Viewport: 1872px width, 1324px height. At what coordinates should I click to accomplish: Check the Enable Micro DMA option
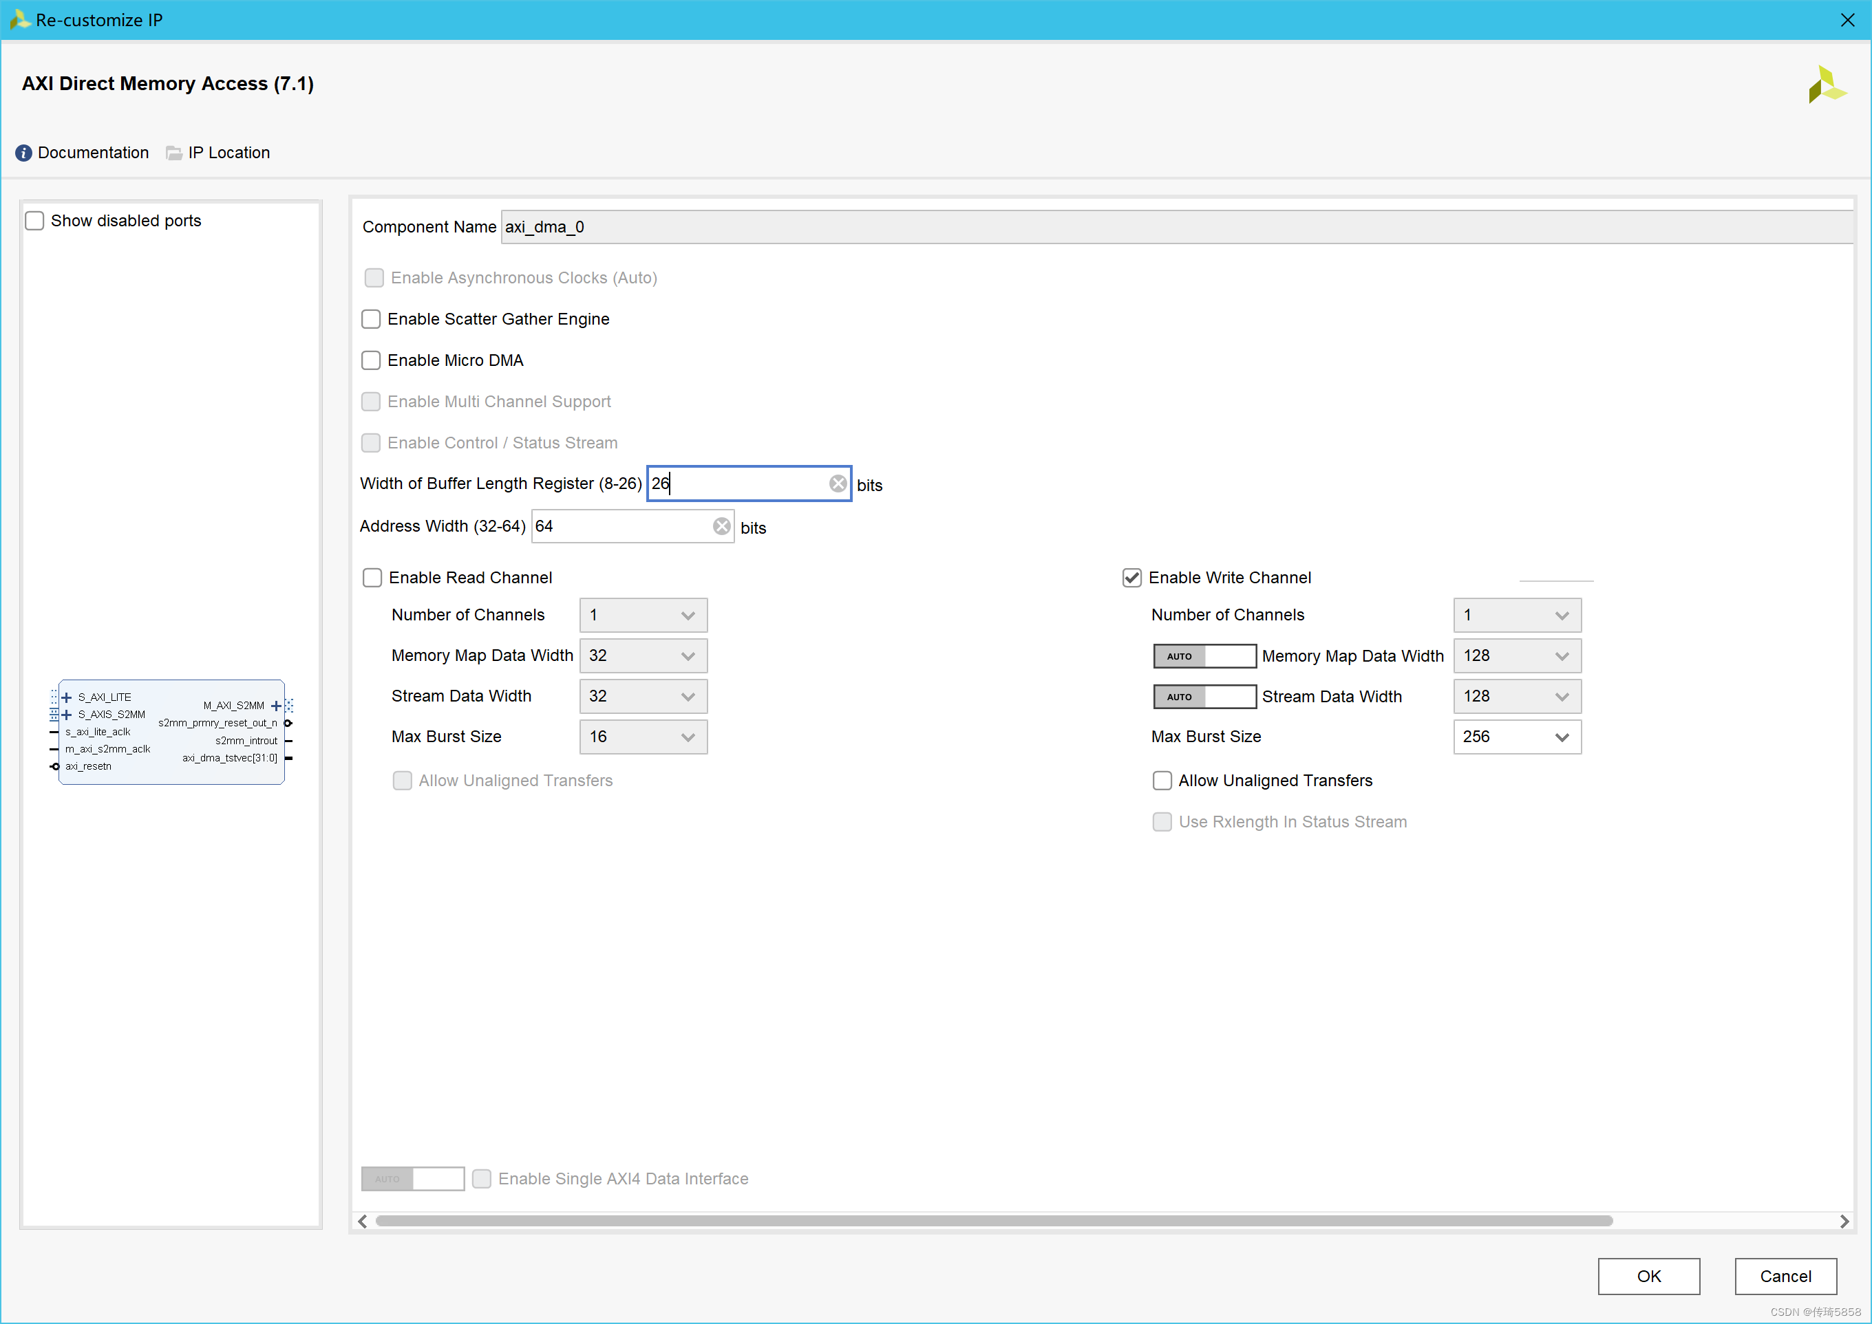pos(372,360)
